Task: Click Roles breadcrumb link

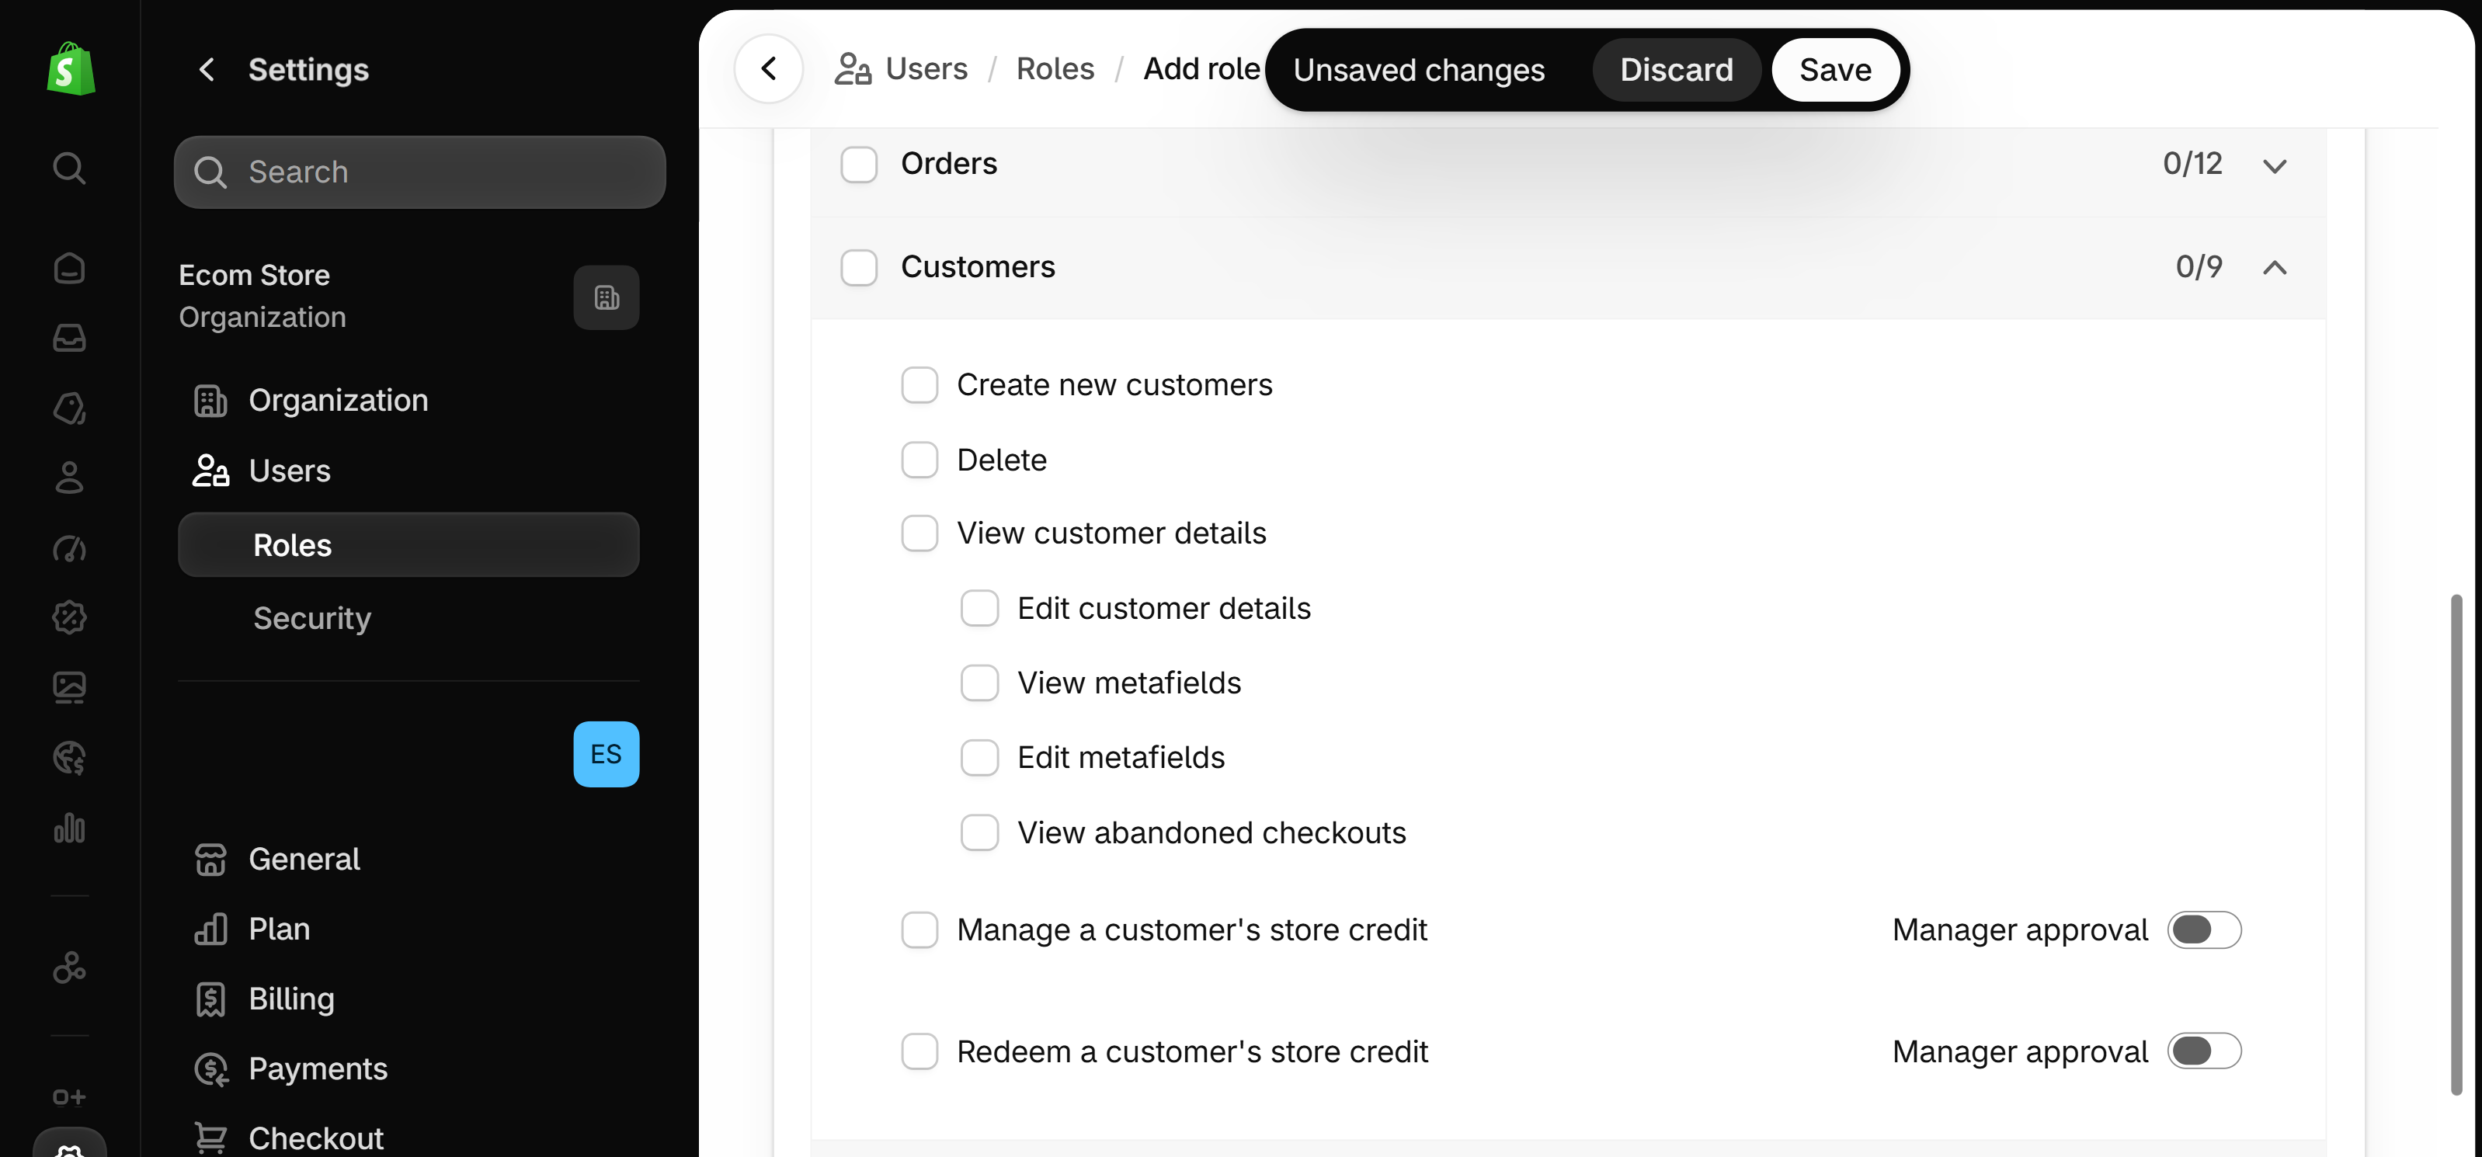Action: [x=1055, y=69]
